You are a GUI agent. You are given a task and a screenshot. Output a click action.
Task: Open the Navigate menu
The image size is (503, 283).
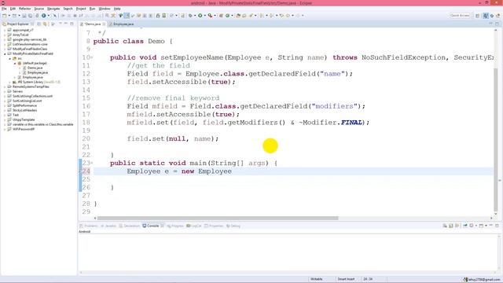coord(53,9)
